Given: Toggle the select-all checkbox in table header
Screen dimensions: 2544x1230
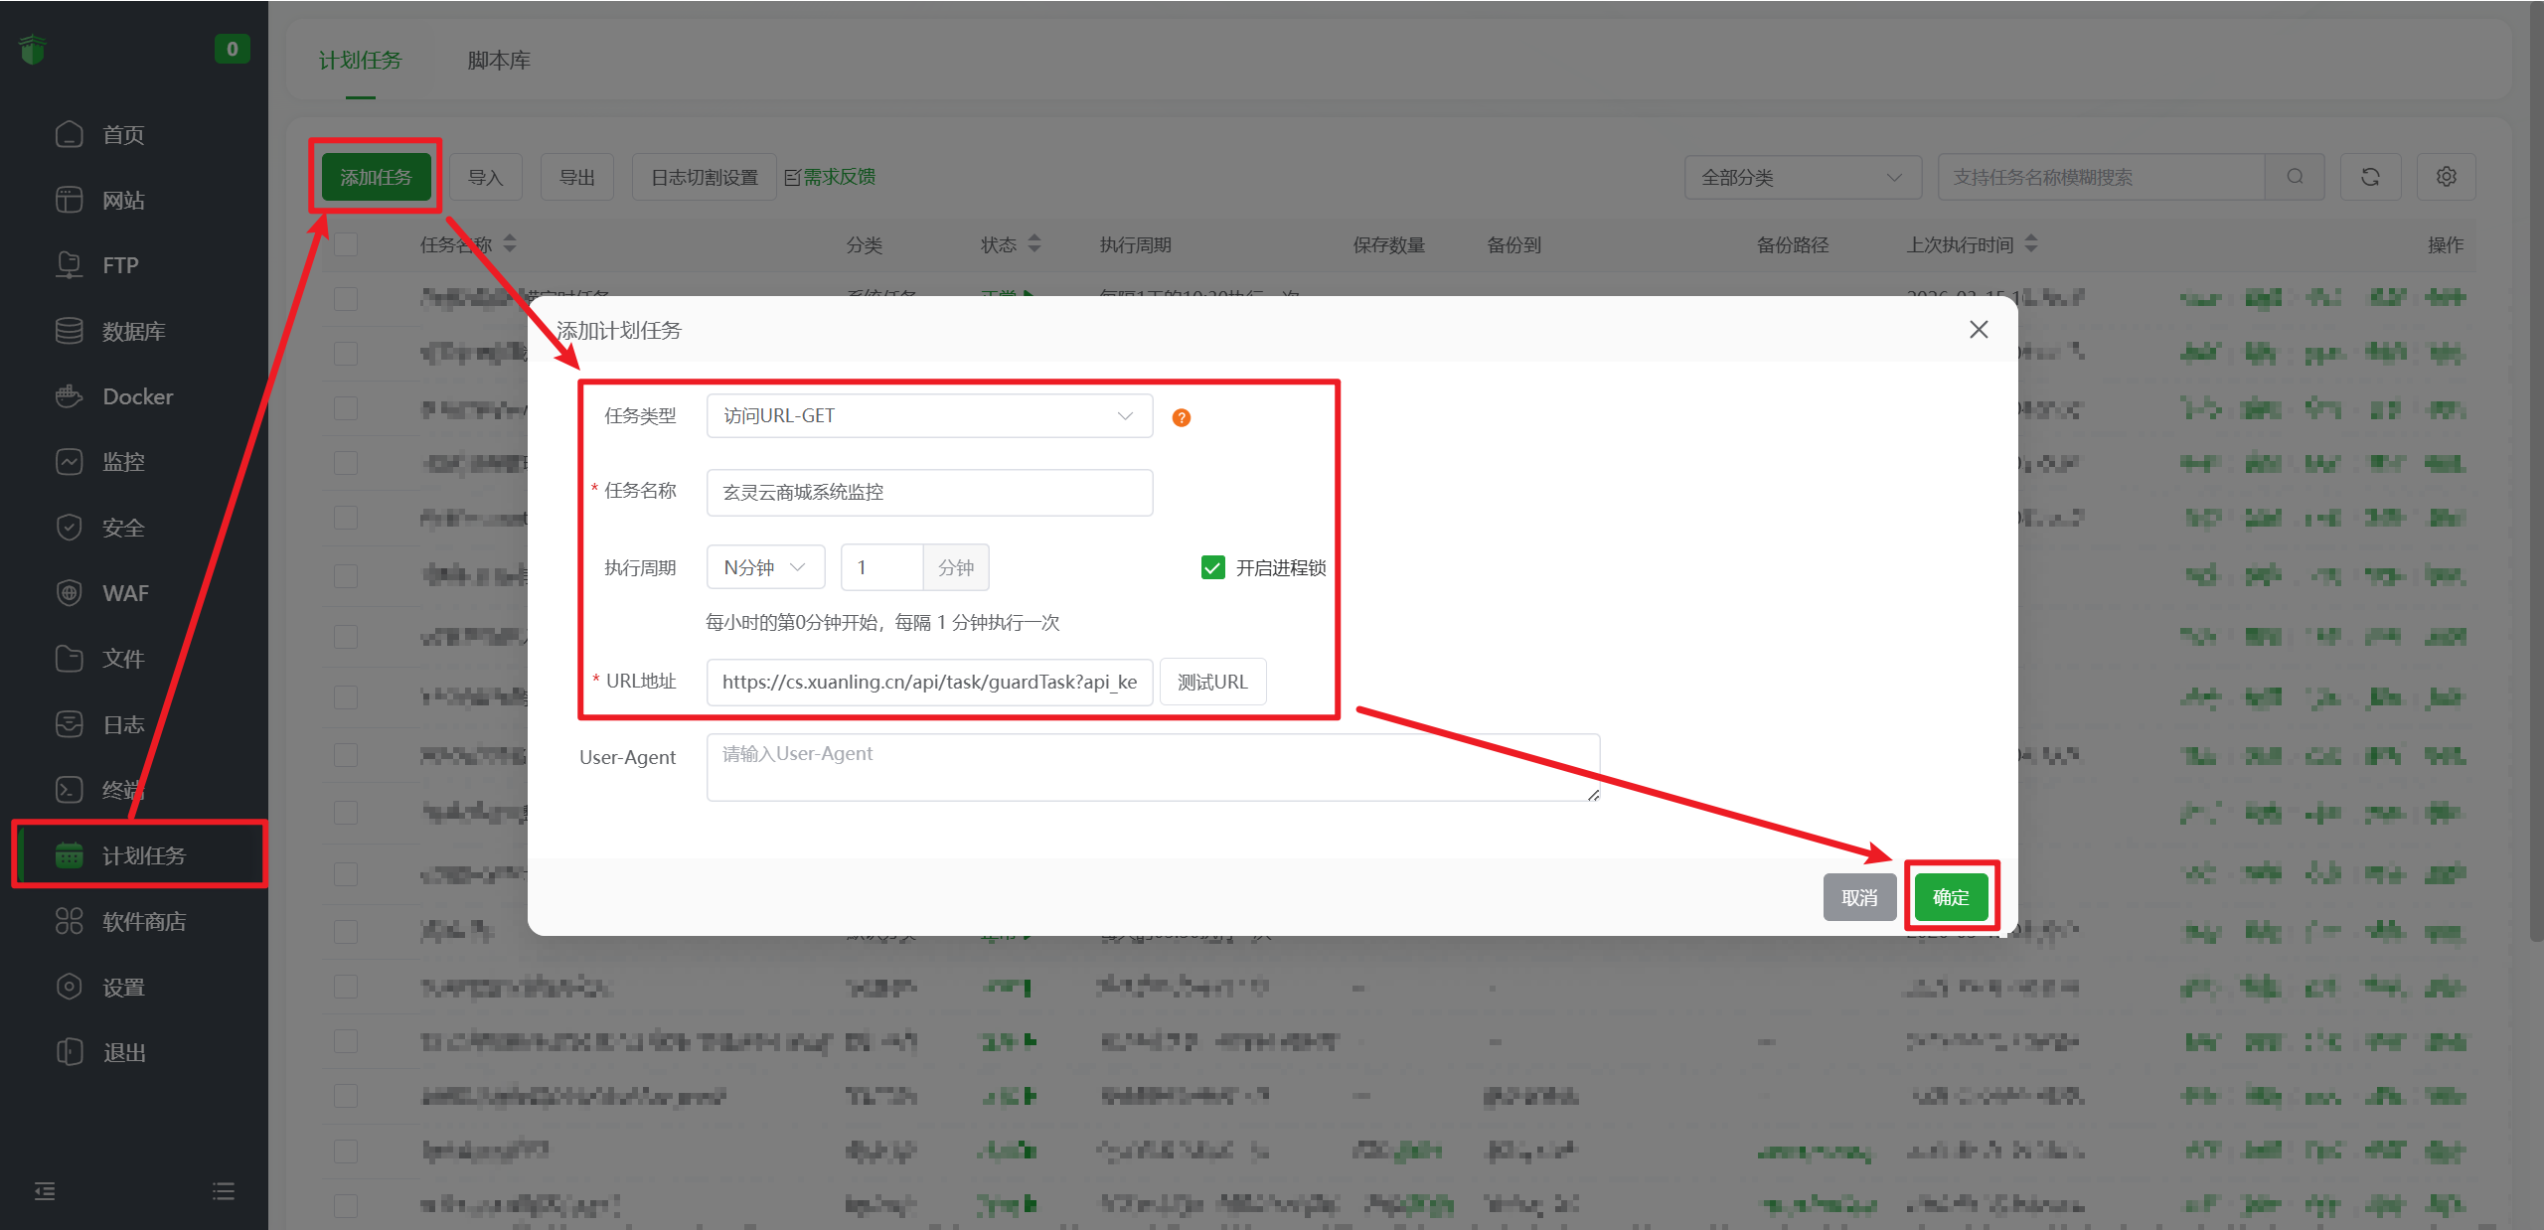Looking at the screenshot, I should (x=346, y=244).
